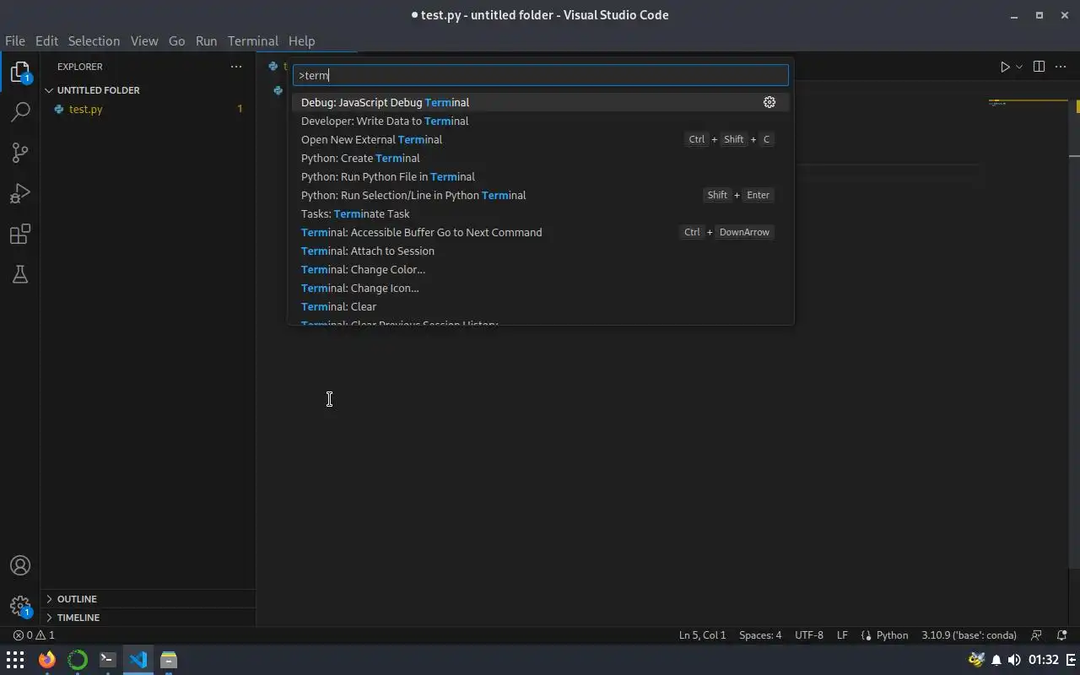Screen dimensions: 1080x675
Task: Change the UTF-8 encoding setting
Action: point(809,635)
